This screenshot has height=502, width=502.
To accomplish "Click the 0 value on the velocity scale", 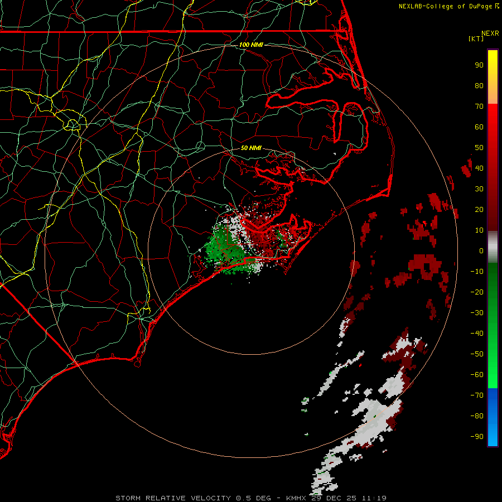I will point(481,250).
